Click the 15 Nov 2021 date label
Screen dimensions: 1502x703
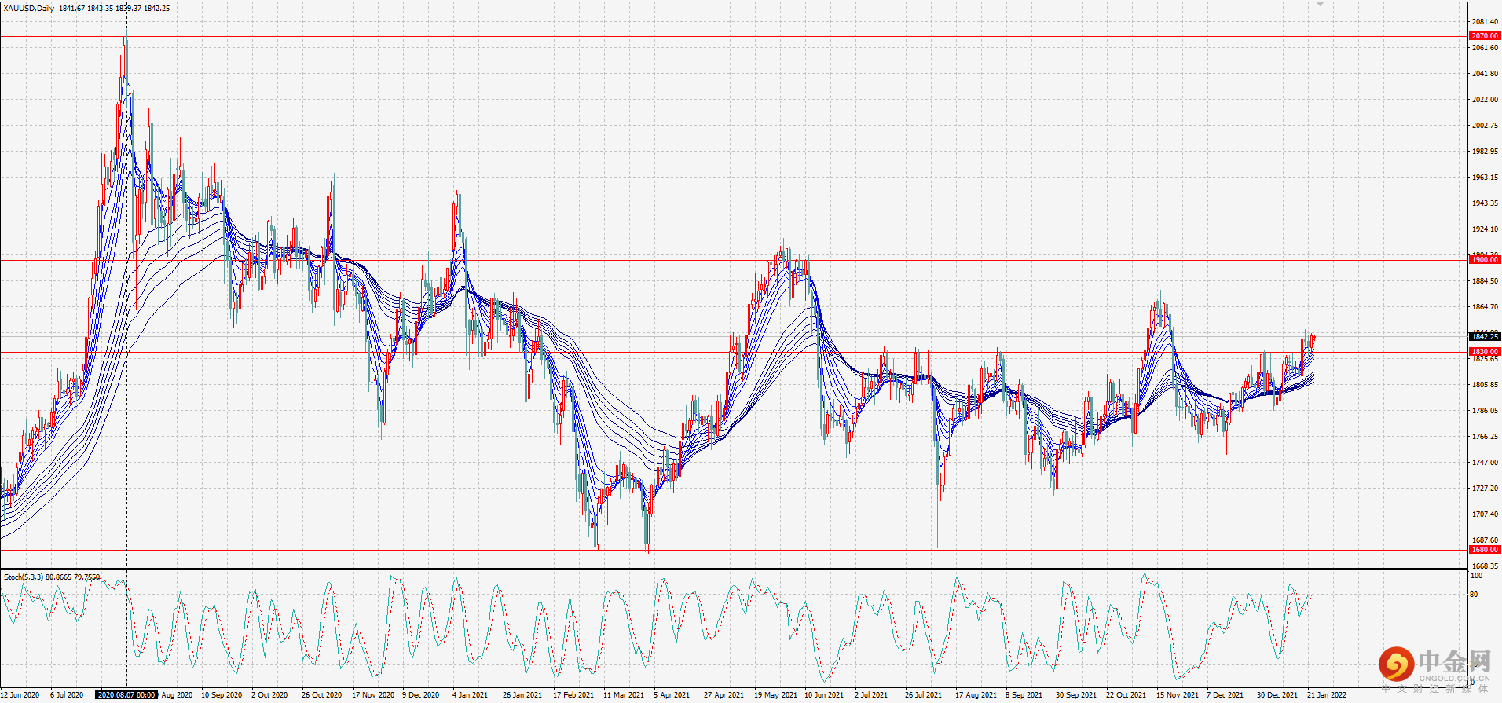(x=1178, y=695)
